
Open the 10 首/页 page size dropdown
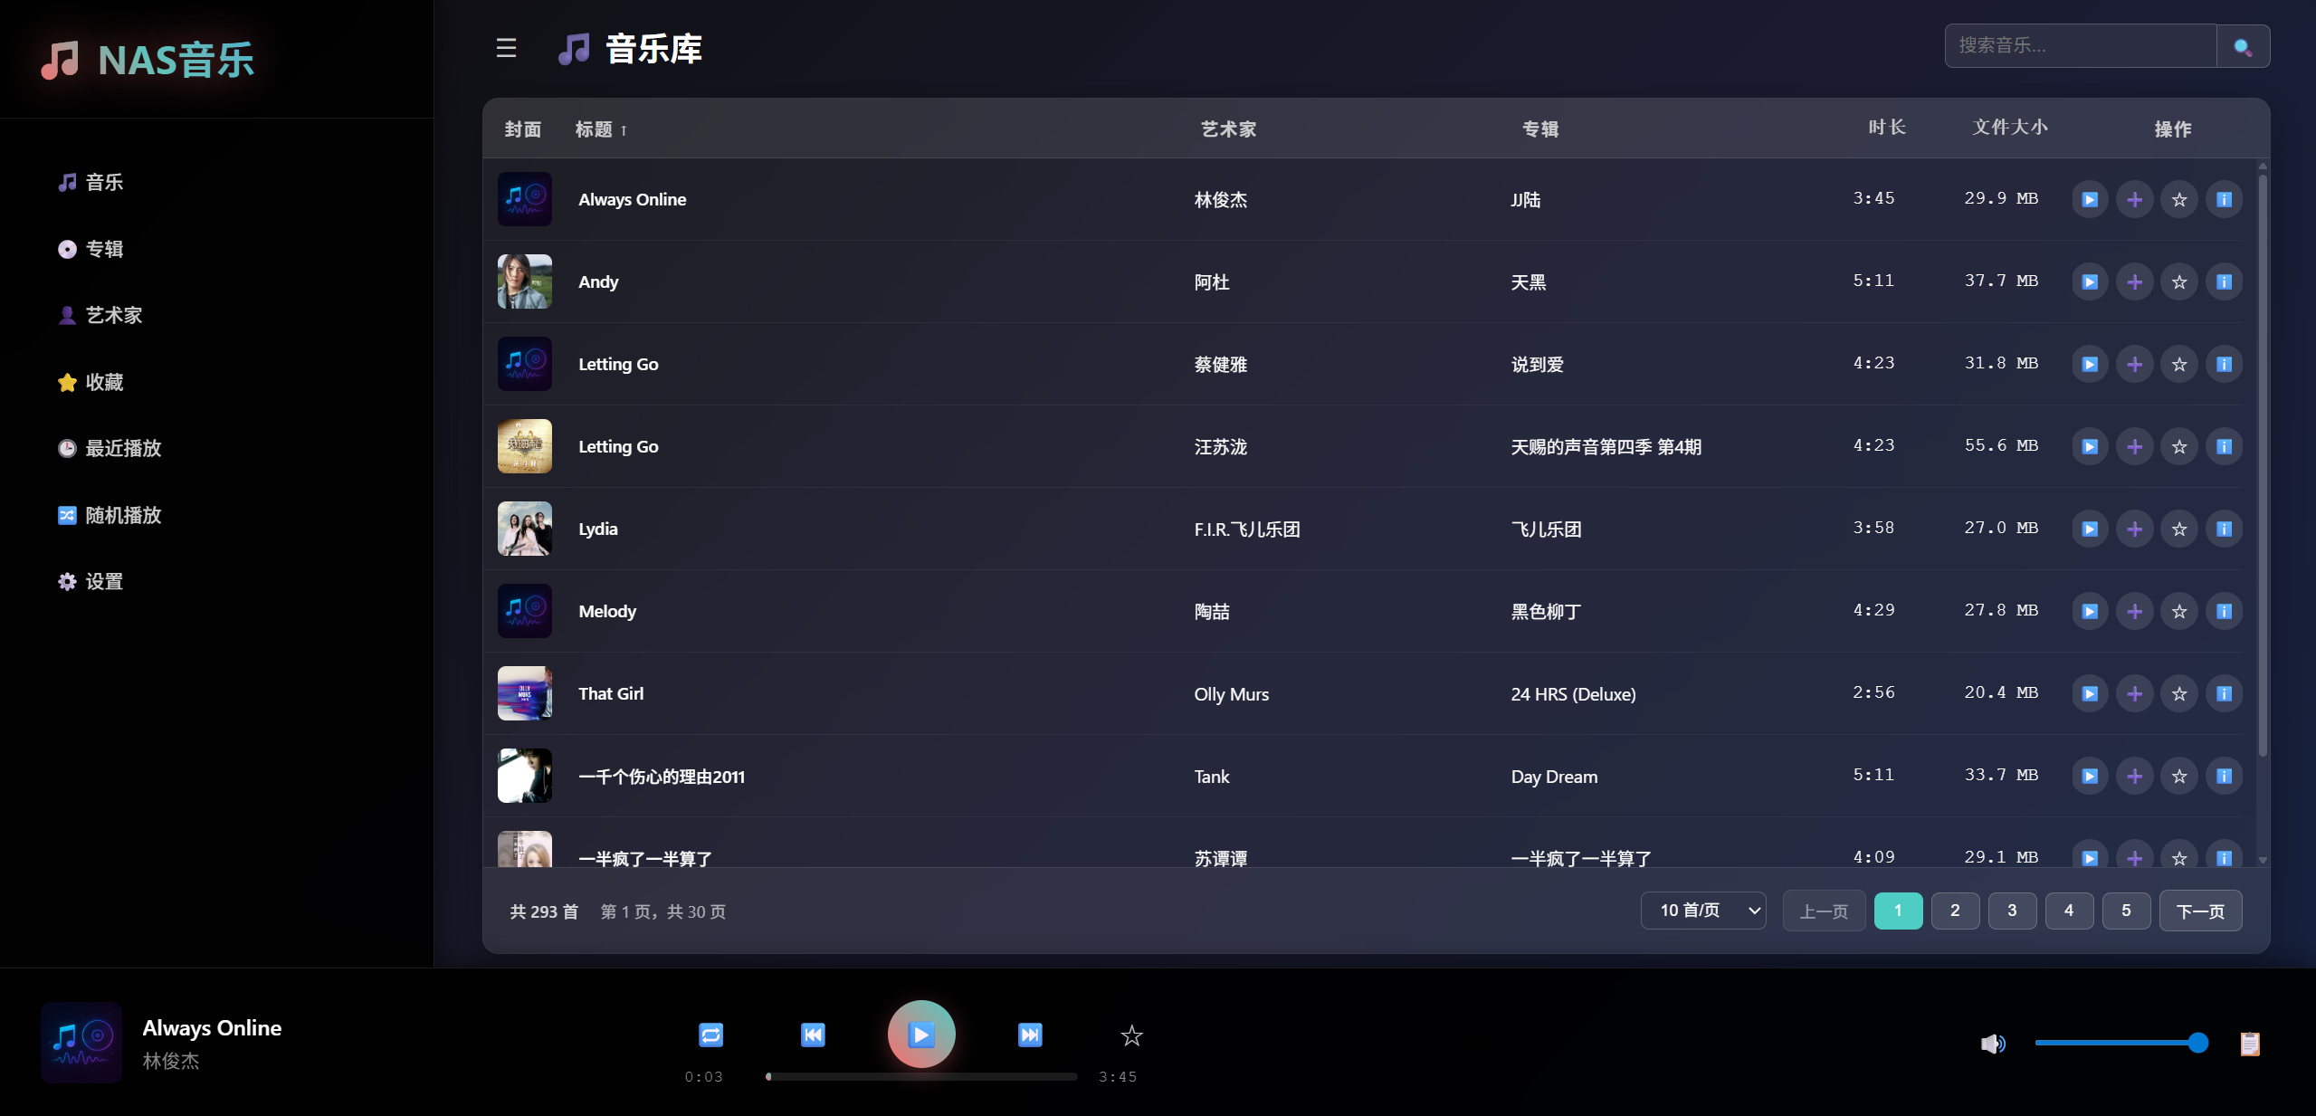pos(1702,911)
